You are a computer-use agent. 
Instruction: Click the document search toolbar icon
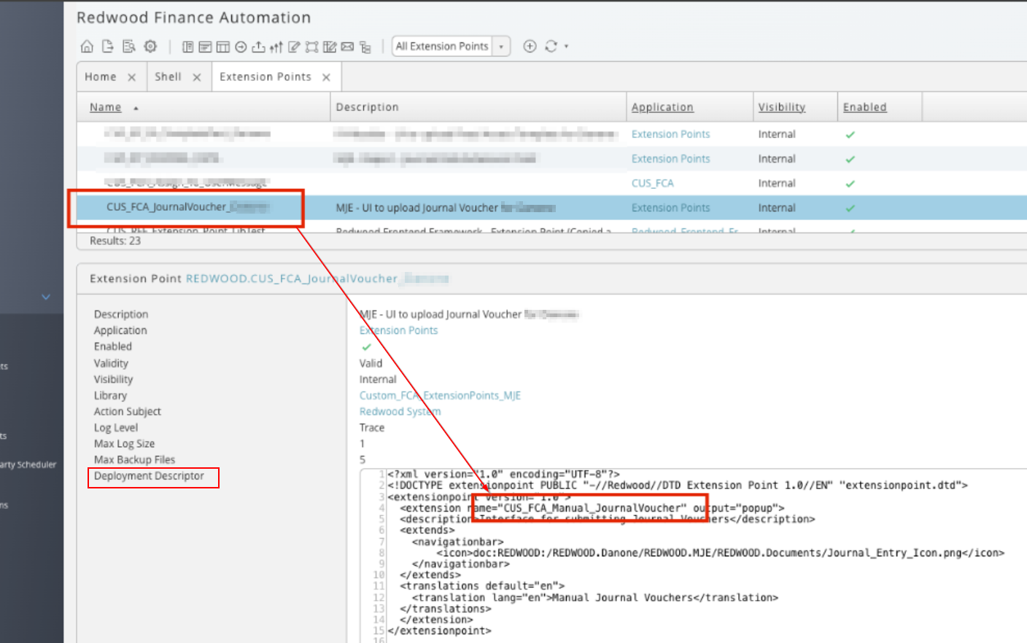129,47
